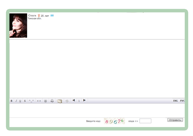193x136 pixels.
Task: Toggle italic text formatting
Action: pyautogui.click(x=16, y=101)
